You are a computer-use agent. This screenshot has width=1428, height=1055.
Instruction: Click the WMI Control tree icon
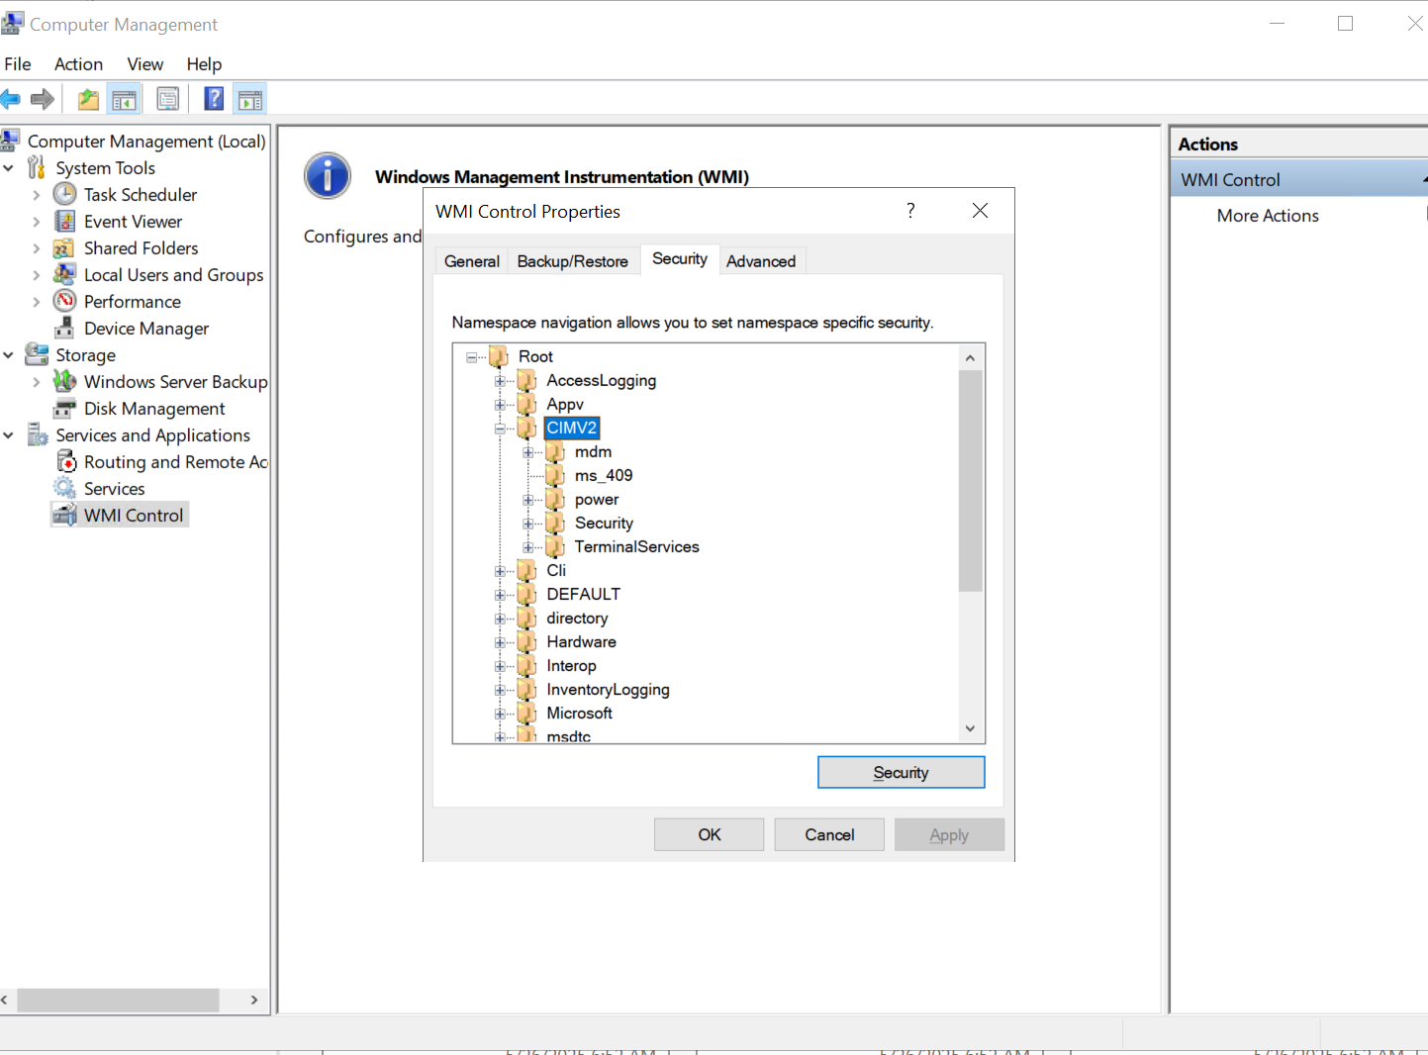tap(64, 515)
